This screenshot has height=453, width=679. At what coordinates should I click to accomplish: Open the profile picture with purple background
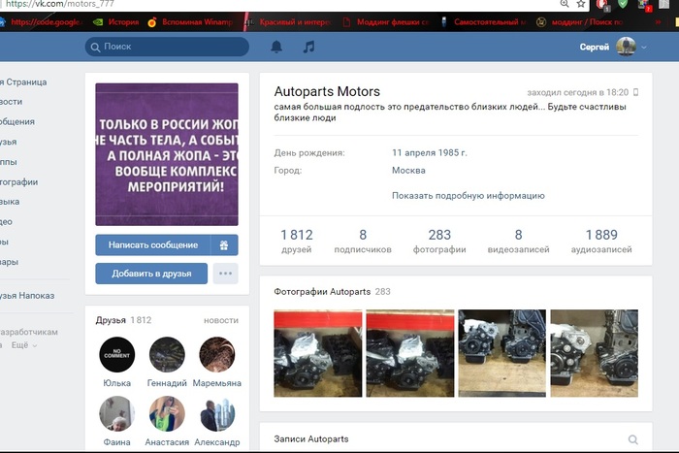pyautogui.click(x=166, y=153)
